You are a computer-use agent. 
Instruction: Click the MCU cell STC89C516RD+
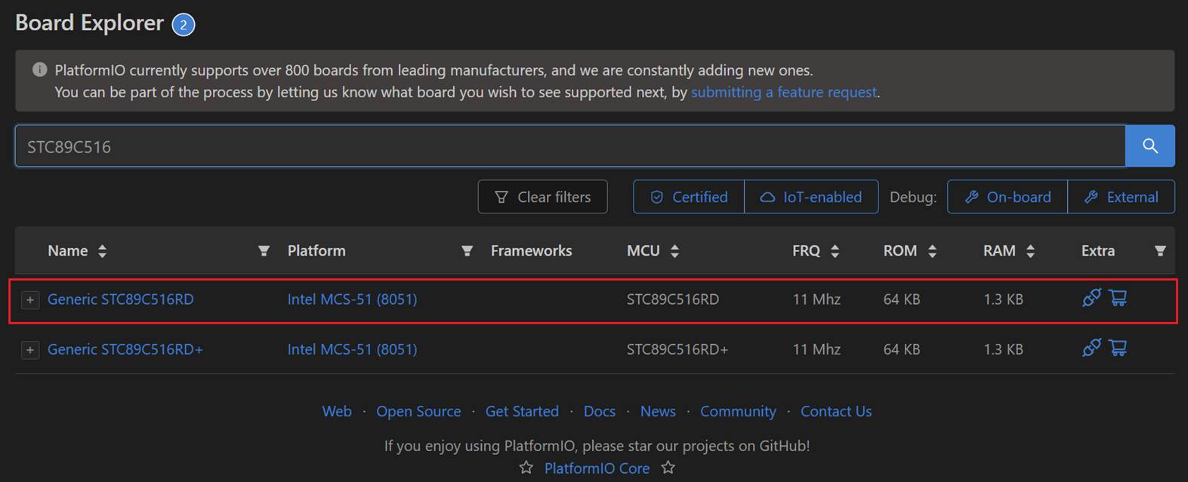(x=677, y=349)
